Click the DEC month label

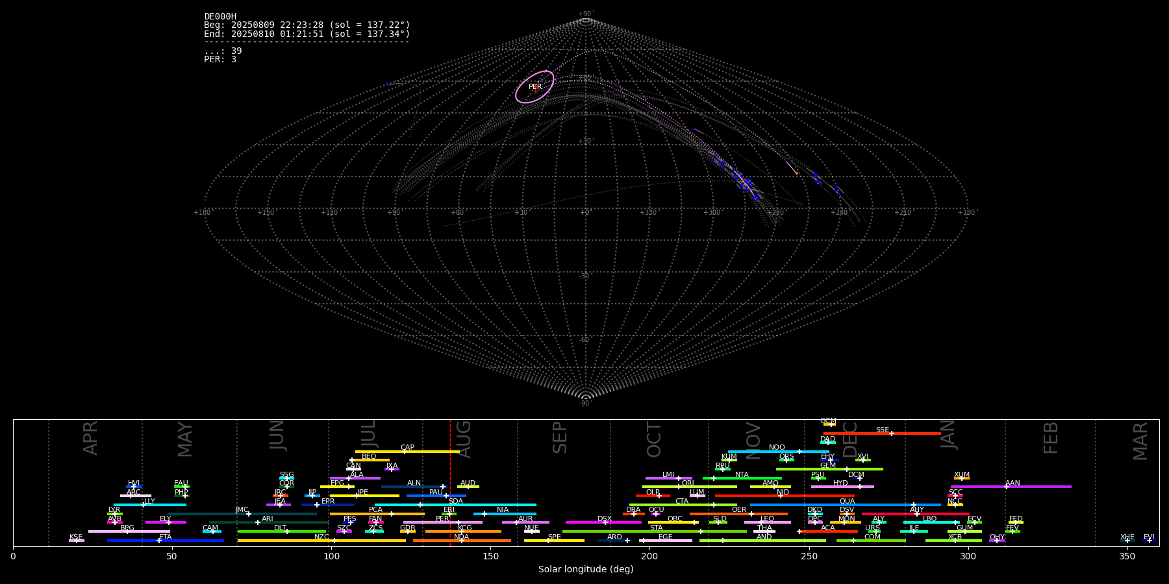850,439
